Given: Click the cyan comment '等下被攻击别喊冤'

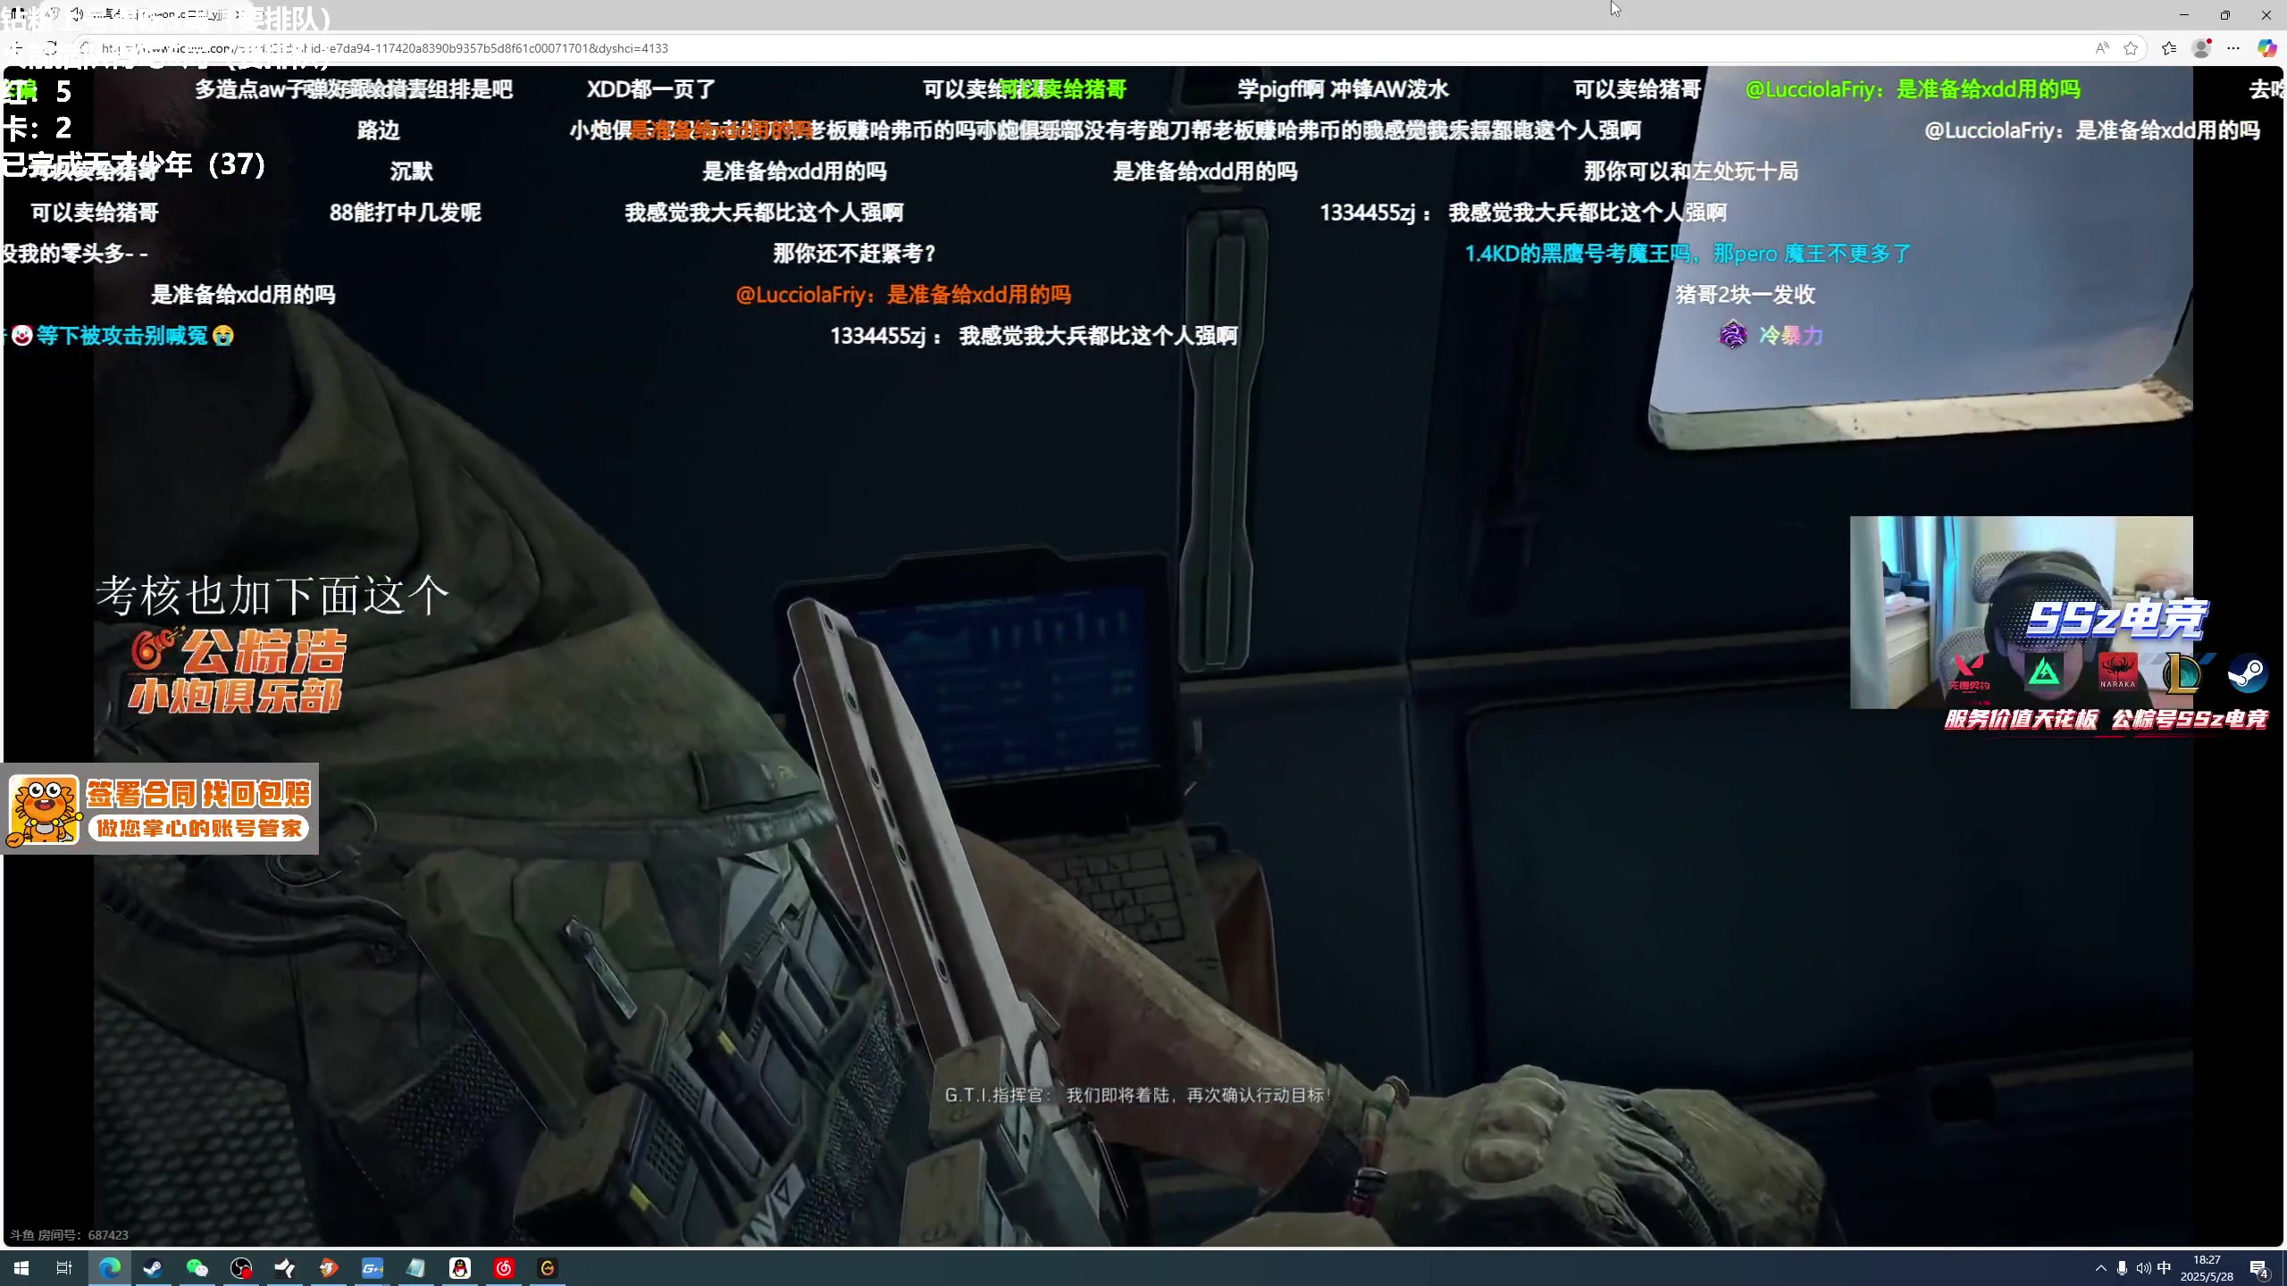Looking at the screenshot, I should [x=122, y=336].
